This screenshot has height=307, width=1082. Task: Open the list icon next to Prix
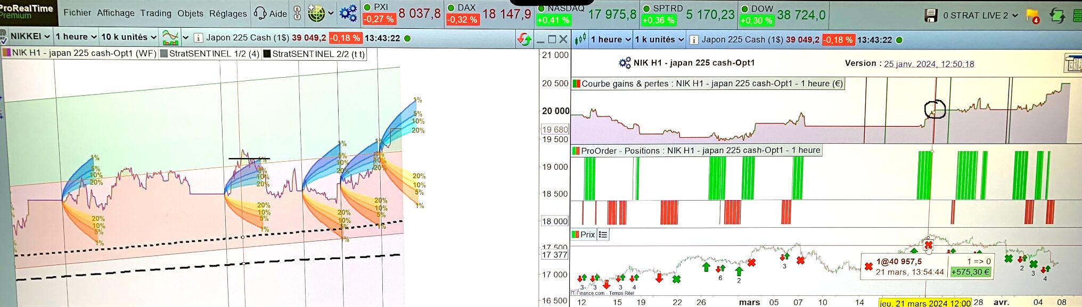click(x=603, y=235)
